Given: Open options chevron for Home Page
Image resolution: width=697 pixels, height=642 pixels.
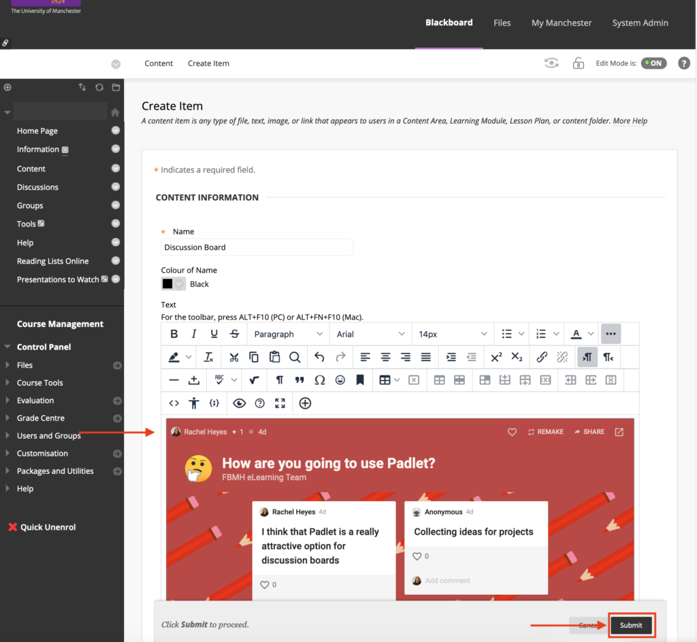Looking at the screenshot, I should [x=116, y=131].
